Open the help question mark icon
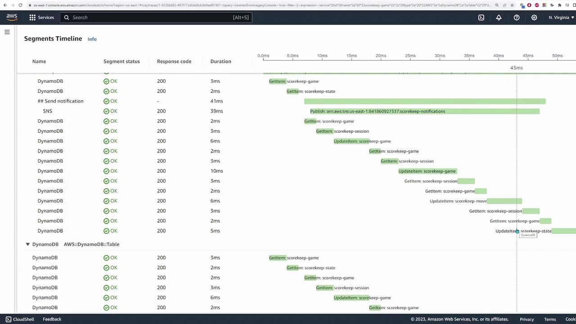This screenshot has width=576, height=324. point(517,18)
